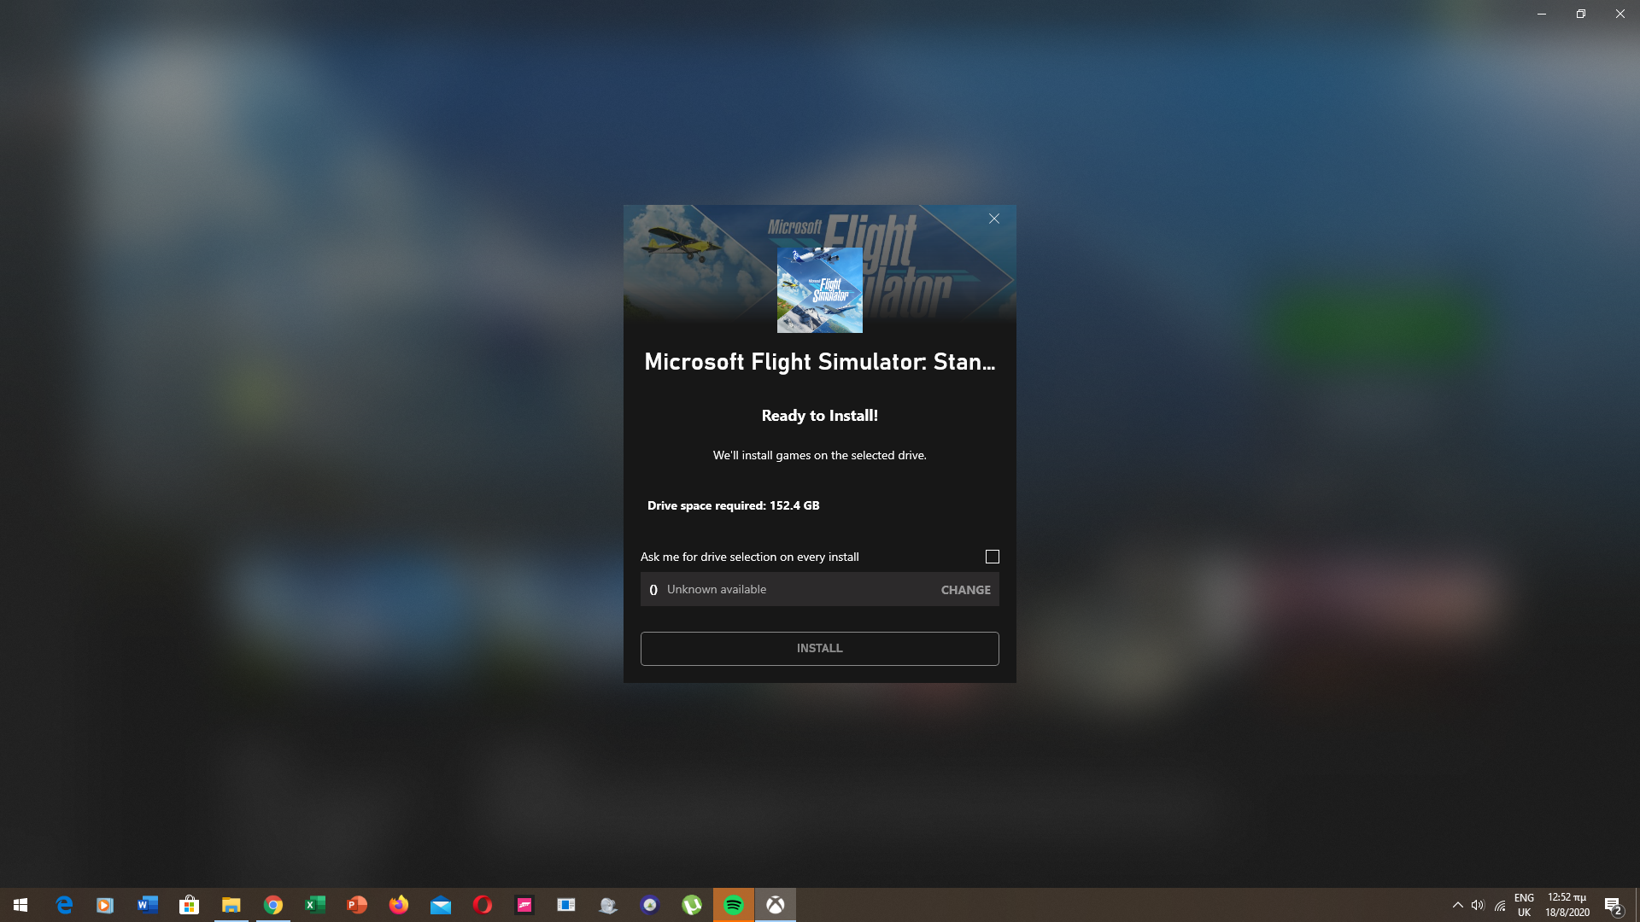
Task: Open Google Chrome from taskbar
Action: pos(273,905)
